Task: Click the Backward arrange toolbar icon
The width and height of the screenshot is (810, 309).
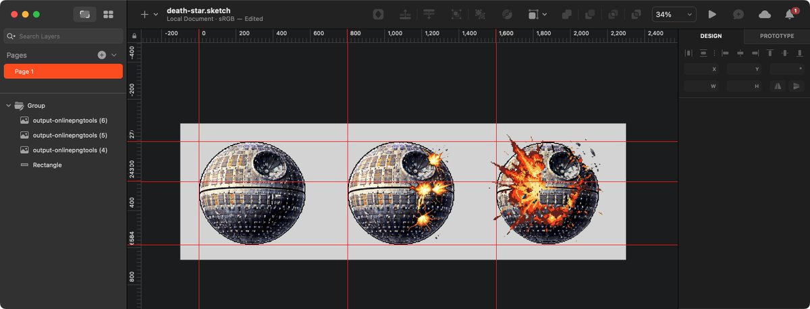Action: (x=429, y=14)
